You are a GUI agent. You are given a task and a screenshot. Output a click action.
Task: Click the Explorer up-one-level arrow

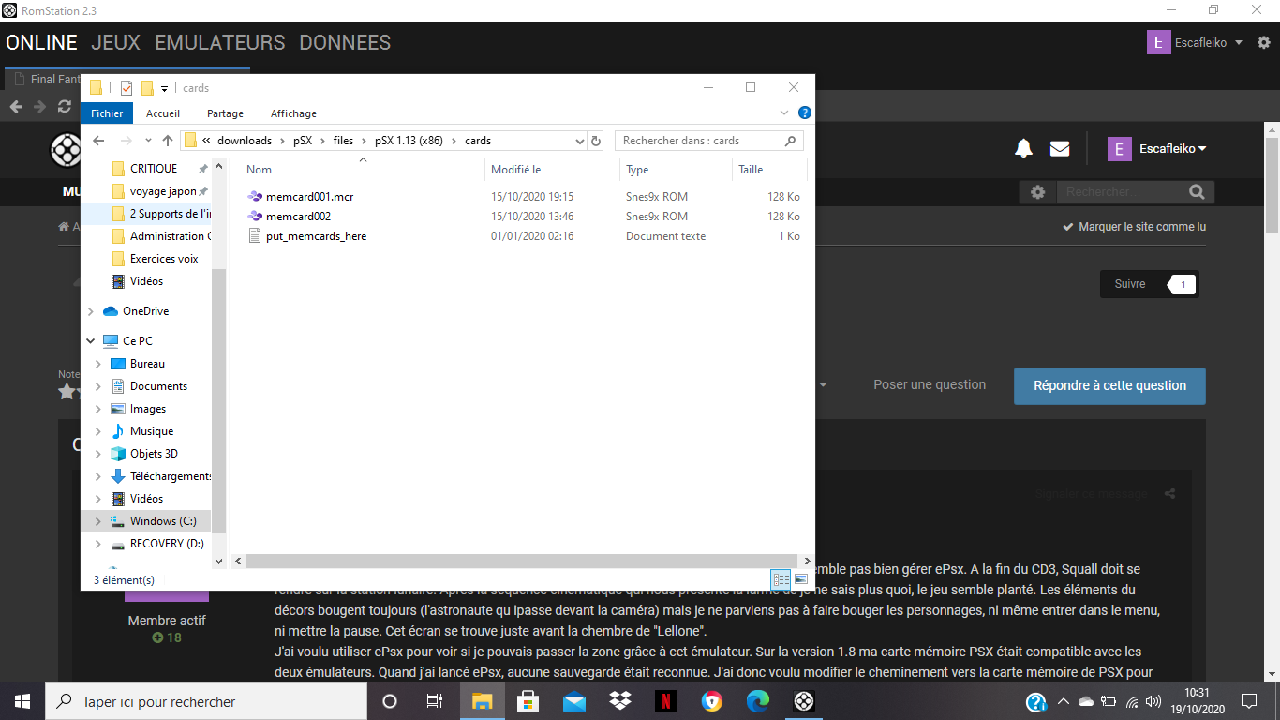click(x=168, y=141)
